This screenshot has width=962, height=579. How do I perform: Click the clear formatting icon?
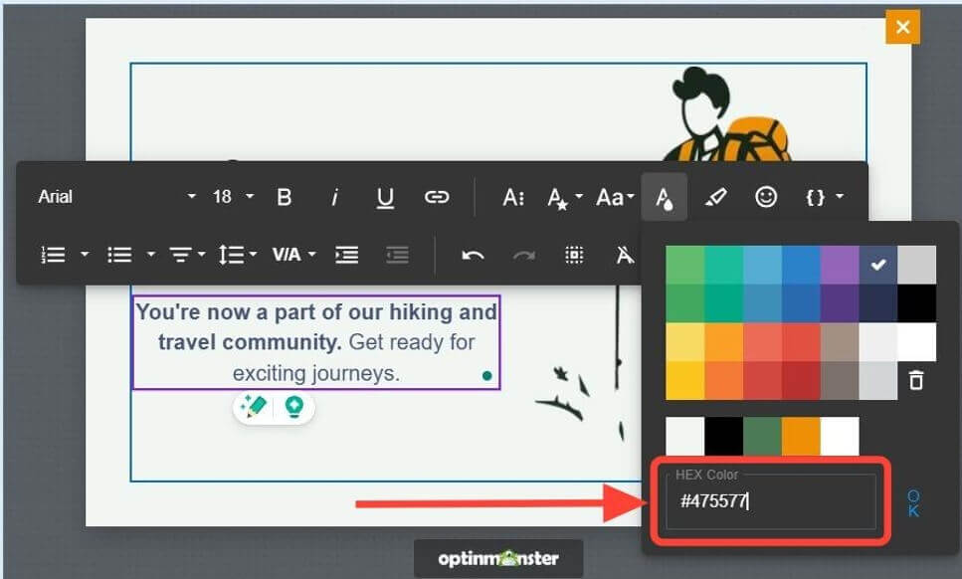pos(625,255)
